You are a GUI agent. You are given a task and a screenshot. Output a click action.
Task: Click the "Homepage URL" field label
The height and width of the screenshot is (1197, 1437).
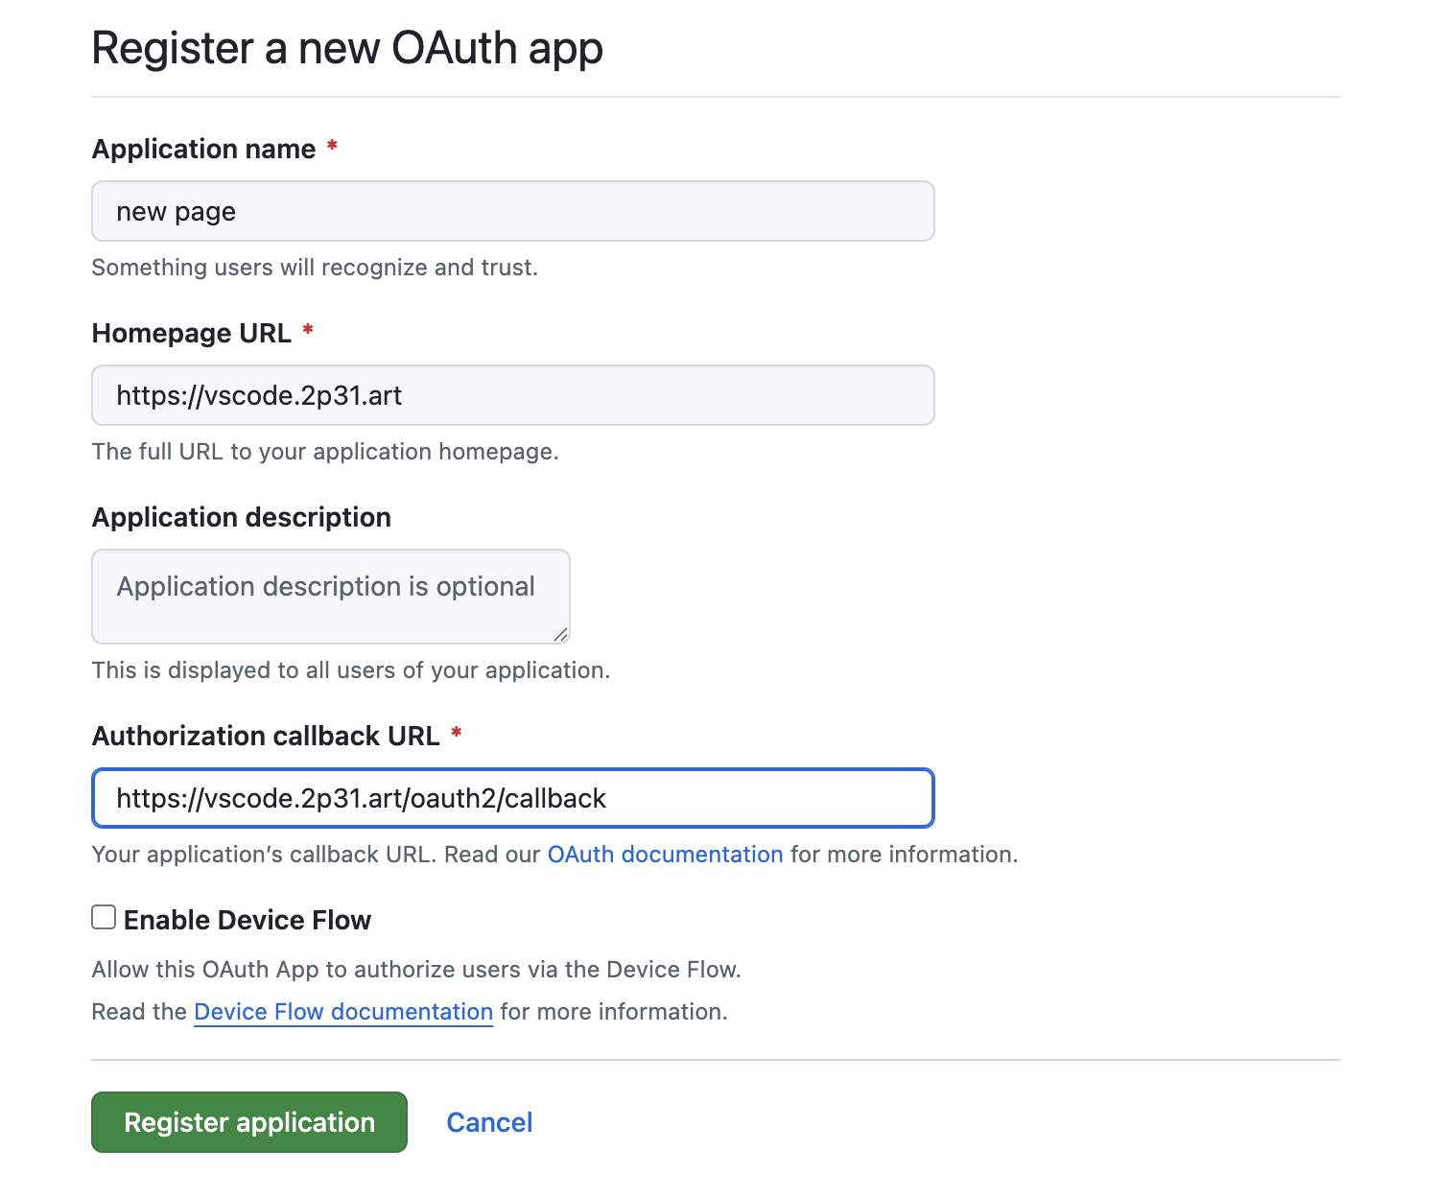[x=192, y=334]
